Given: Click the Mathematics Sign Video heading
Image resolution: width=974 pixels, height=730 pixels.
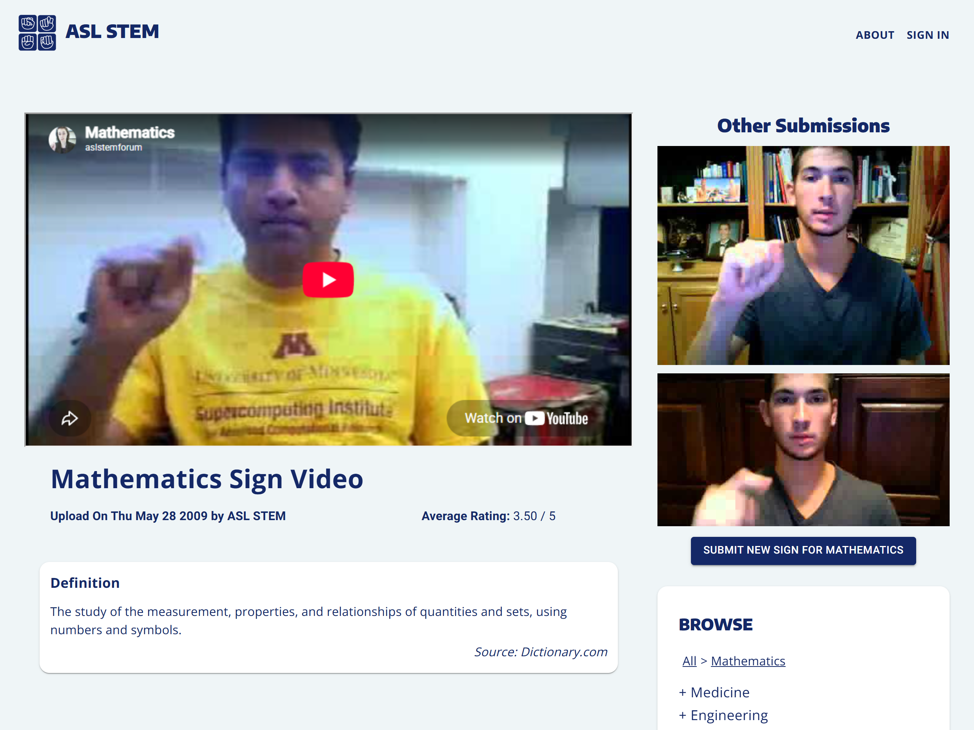Looking at the screenshot, I should [x=207, y=479].
